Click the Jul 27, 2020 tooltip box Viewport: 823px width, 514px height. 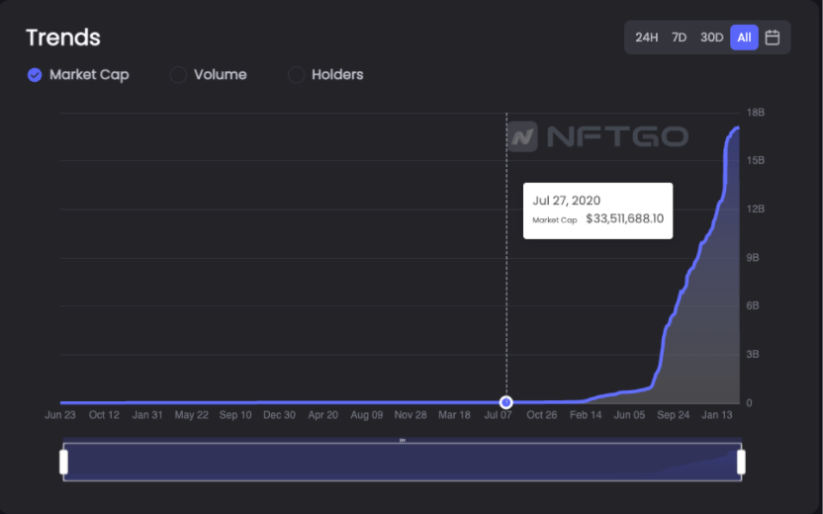click(597, 211)
